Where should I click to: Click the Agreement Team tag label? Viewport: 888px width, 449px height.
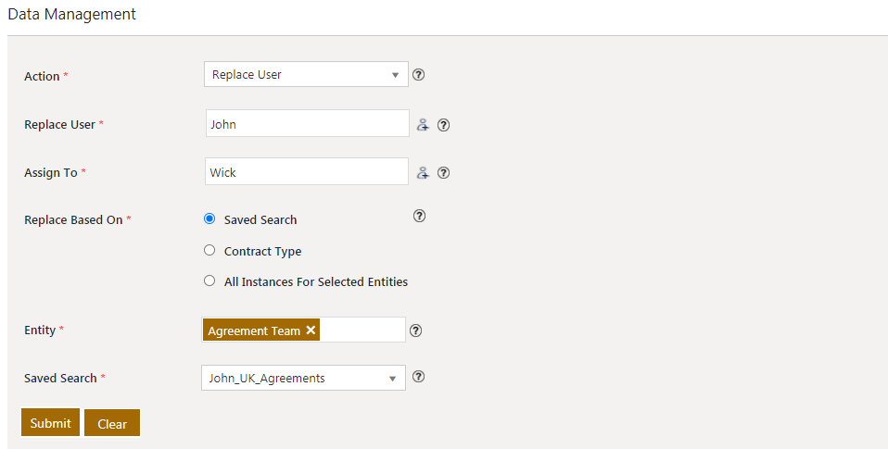click(254, 331)
